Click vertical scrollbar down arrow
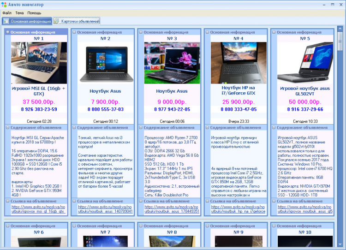 coord(340,244)
